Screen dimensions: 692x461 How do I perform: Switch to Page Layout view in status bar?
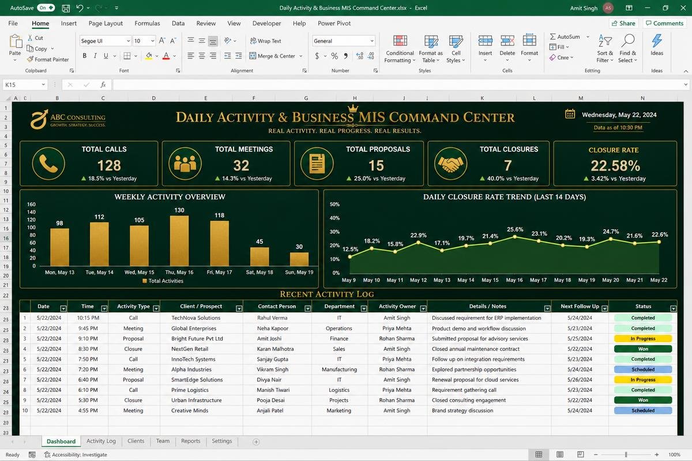click(x=561, y=455)
